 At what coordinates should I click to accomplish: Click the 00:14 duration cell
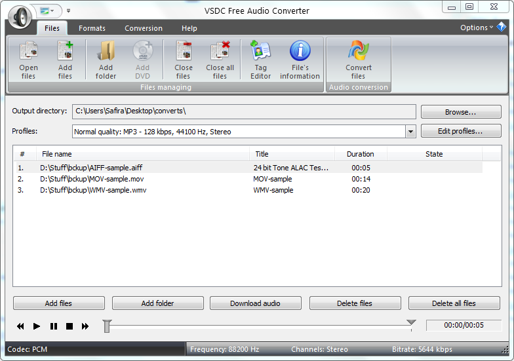[x=361, y=179]
